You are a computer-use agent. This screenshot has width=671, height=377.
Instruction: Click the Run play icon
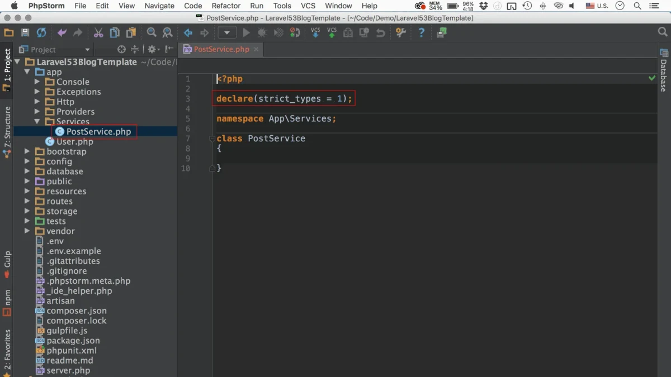click(x=246, y=33)
